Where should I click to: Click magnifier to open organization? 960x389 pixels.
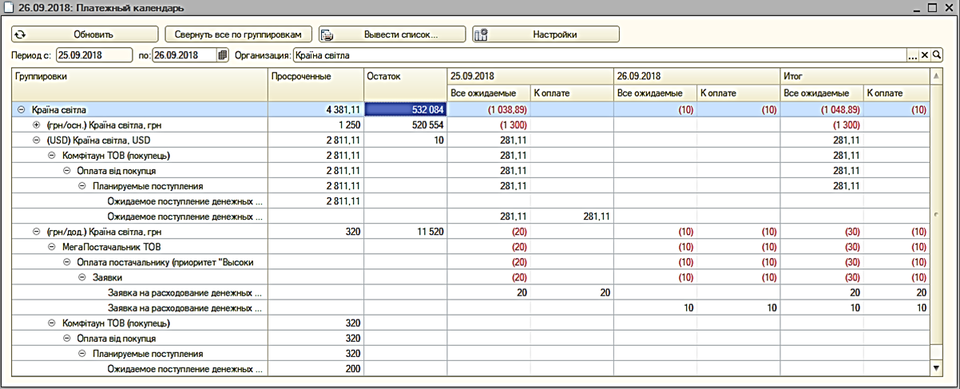coord(937,55)
